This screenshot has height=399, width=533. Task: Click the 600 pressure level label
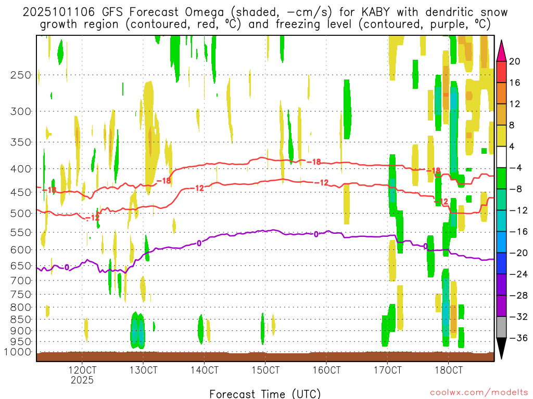(x=21, y=250)
